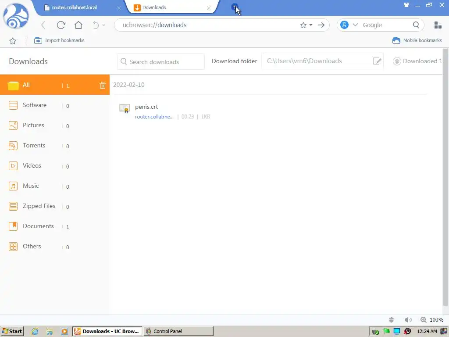449x337 pixels.
Task: Click the Downloaded 1 status indicator
Action: (417, 61)
